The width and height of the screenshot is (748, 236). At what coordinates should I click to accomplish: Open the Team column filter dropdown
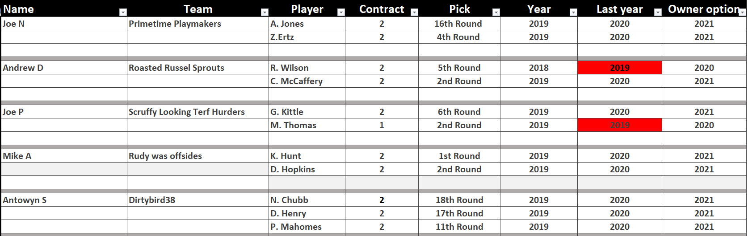[x=265, y=12]
